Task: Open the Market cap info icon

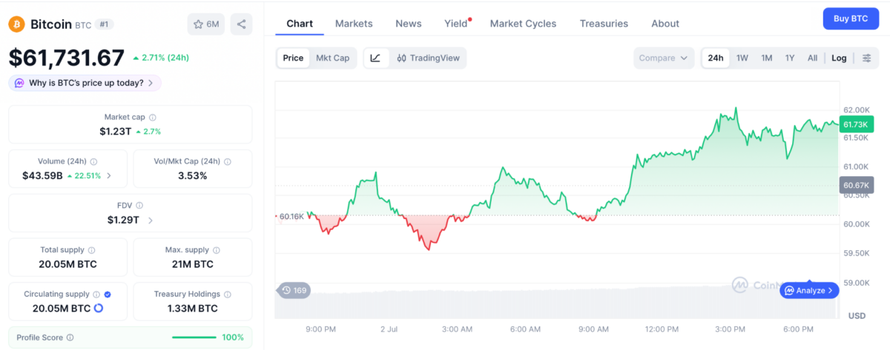Action: click(153, 117)
